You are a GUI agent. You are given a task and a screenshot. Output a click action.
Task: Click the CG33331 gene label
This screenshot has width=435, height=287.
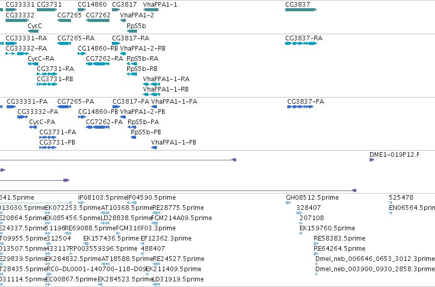pos(20,5)
